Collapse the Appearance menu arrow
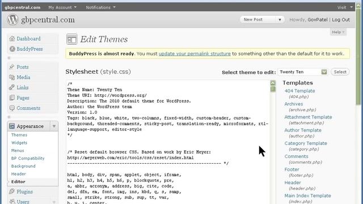This screenshot has height=204, width=363. coord(54,126)
